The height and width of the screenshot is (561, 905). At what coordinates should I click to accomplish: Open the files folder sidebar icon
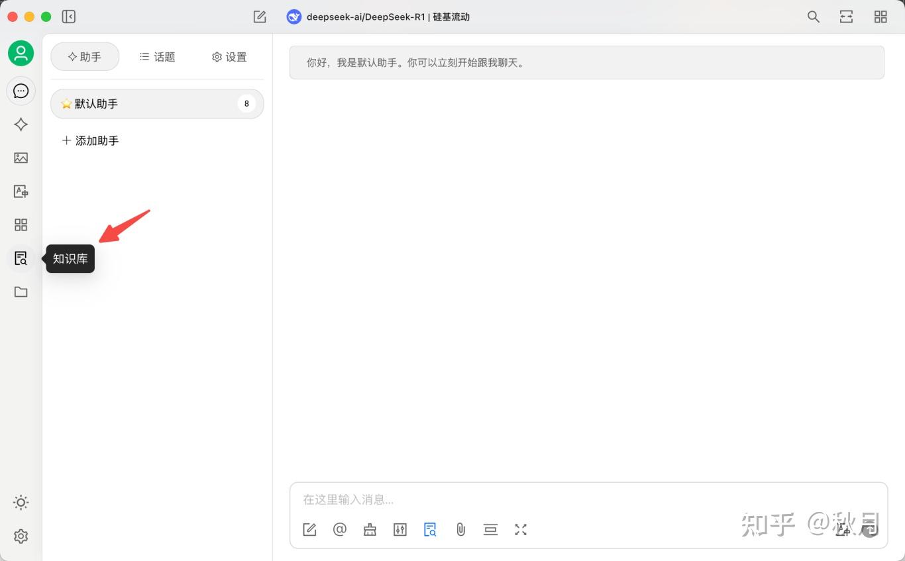pyautogui.click(x=21, y=292)
